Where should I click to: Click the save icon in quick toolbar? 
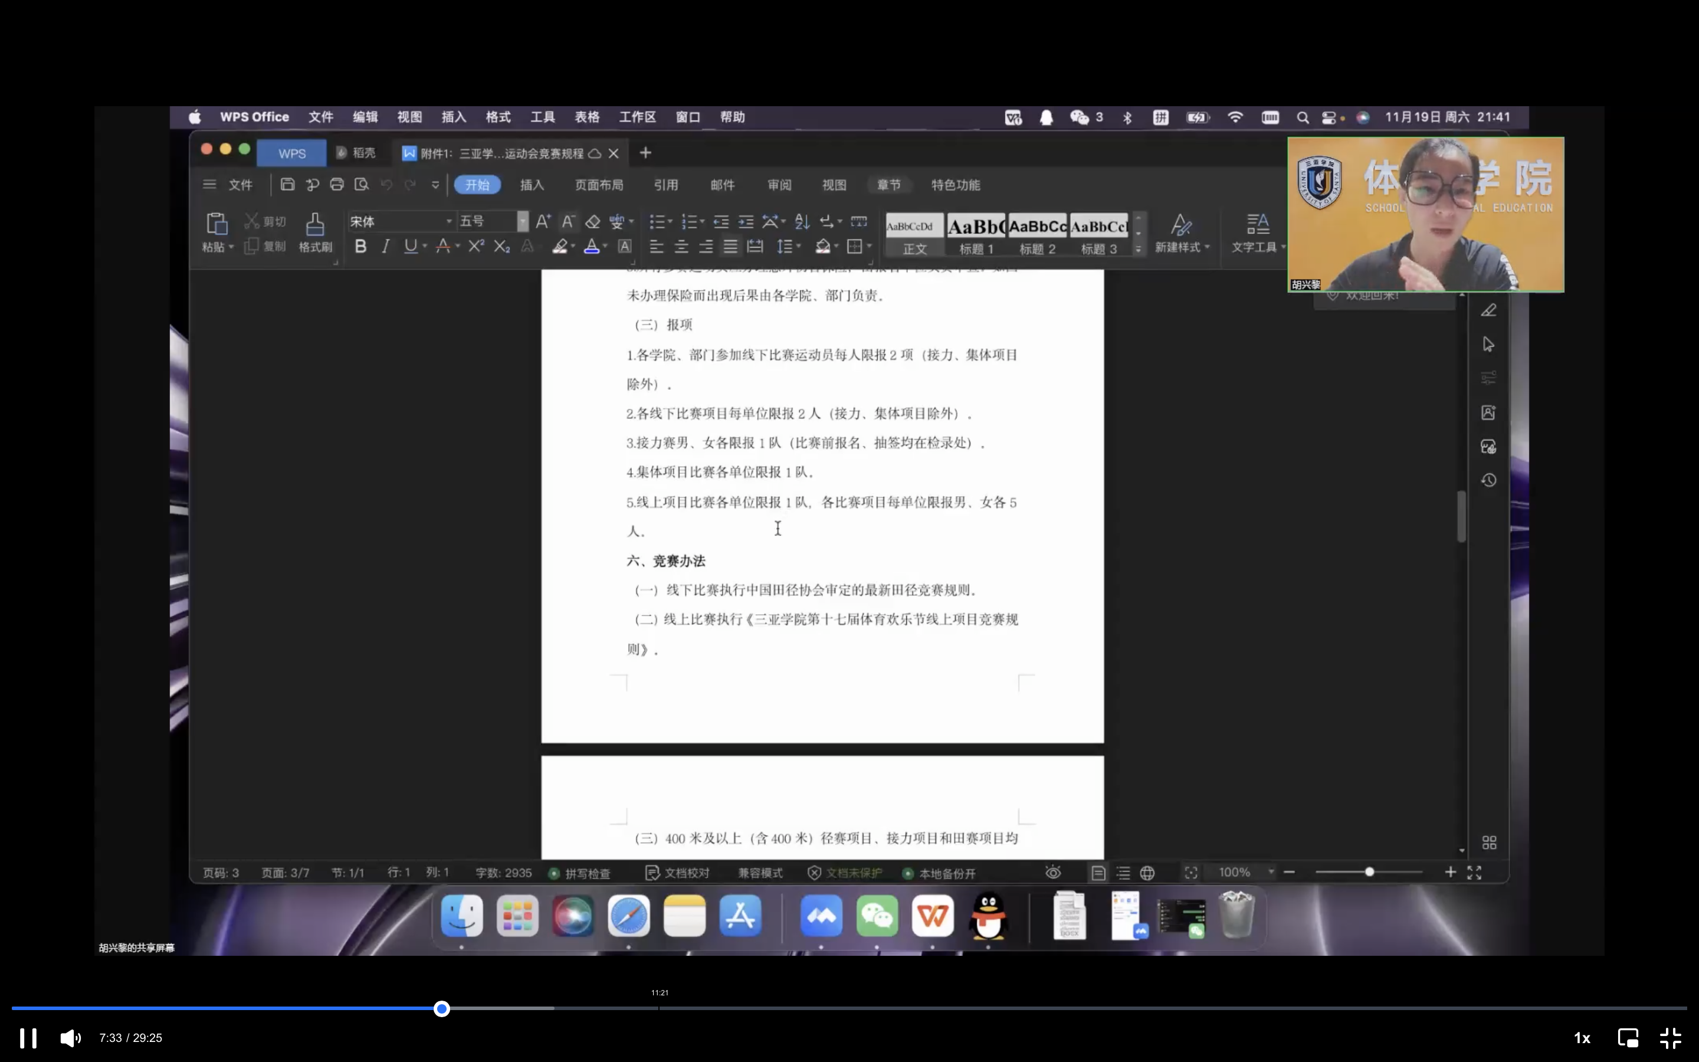[x=287, y=185]
